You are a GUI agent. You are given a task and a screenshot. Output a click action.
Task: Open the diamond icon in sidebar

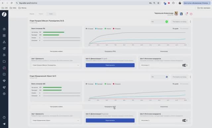(x=4, y=81)
